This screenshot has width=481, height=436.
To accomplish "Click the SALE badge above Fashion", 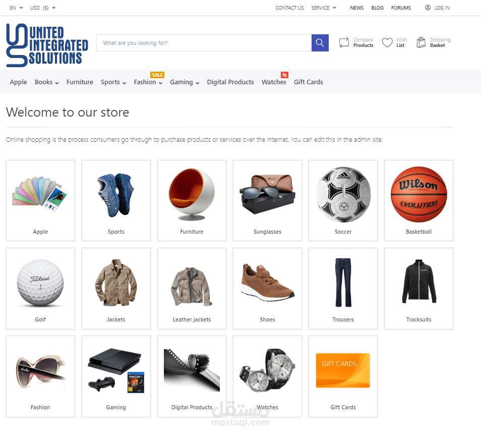I will 157,75.
